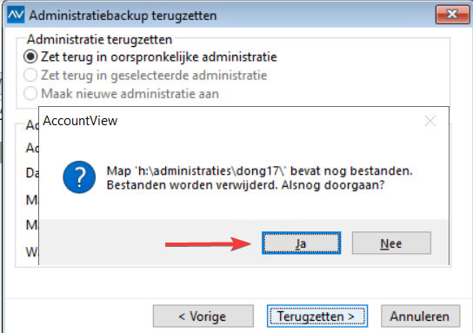Click the 'AccountView' dialog title
This screenshot has height=333, width=473.
coord(80,121)
